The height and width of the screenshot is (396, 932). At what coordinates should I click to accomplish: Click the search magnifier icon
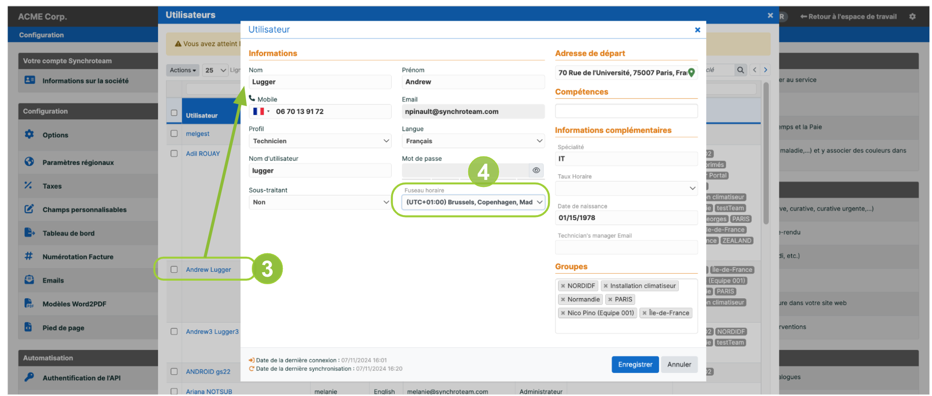coord(740,70)
